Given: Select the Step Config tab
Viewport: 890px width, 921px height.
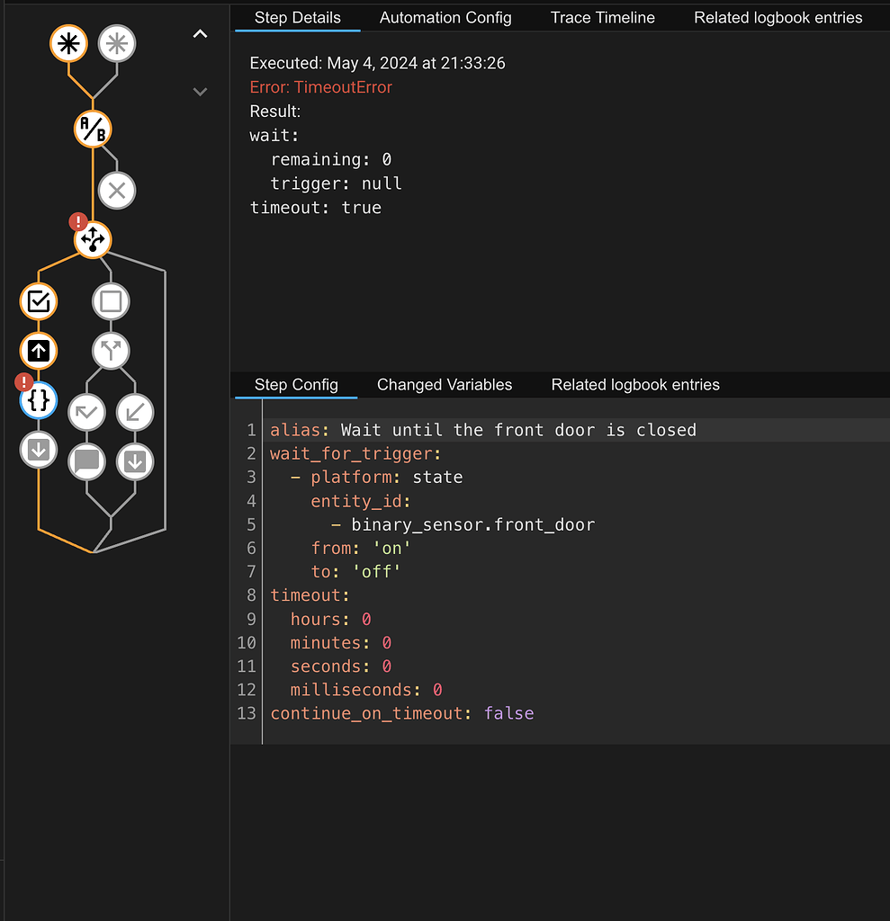Looking at the screenshot, I should 296,385.
